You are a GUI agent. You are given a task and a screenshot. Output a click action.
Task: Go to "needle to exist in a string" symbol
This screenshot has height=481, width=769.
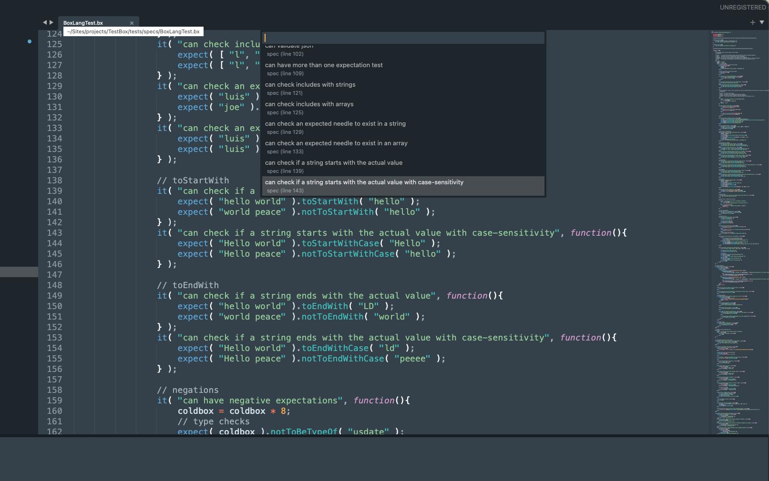coord(403,128)
